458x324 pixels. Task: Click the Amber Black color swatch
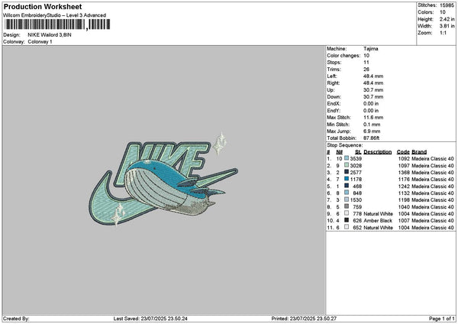coord(347,220)
